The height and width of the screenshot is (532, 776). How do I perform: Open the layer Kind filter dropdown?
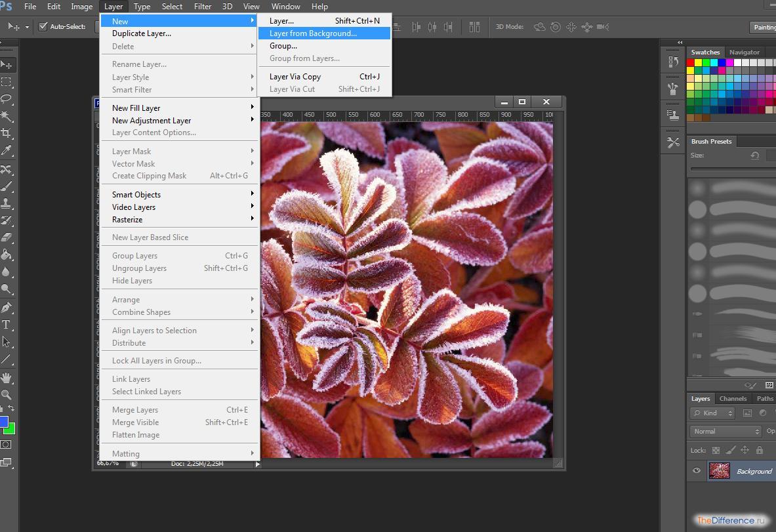pos(712,413)
